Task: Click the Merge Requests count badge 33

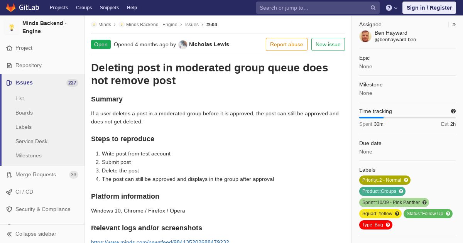Action: 74,175
